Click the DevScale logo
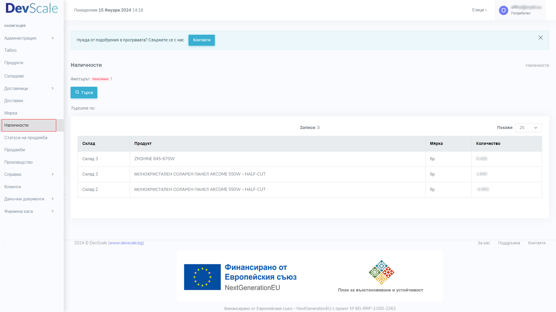 coord(32,8)
